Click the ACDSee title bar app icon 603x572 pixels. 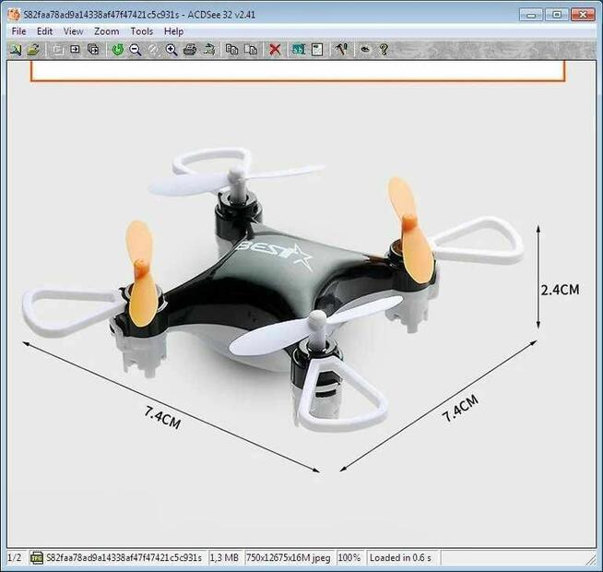coord(14,15)
